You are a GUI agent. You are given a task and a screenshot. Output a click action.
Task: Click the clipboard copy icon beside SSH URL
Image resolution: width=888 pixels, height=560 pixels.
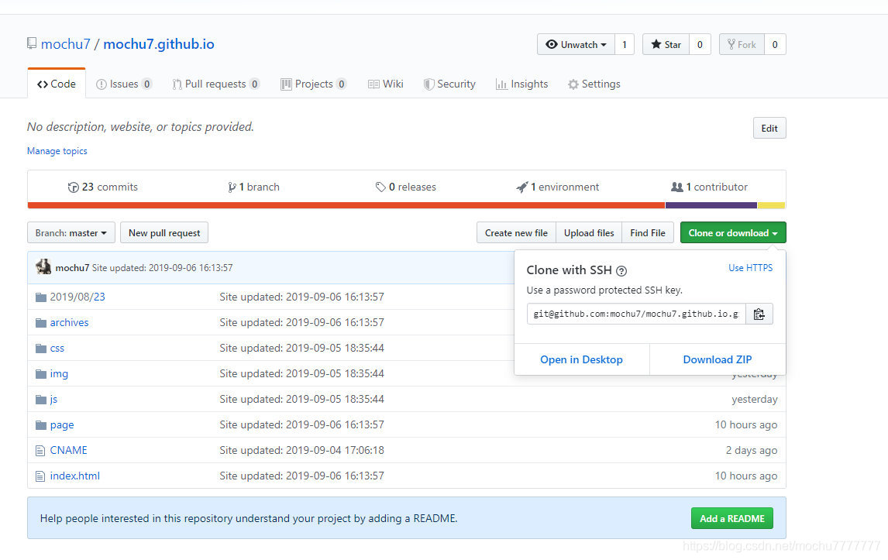point(759,314)
